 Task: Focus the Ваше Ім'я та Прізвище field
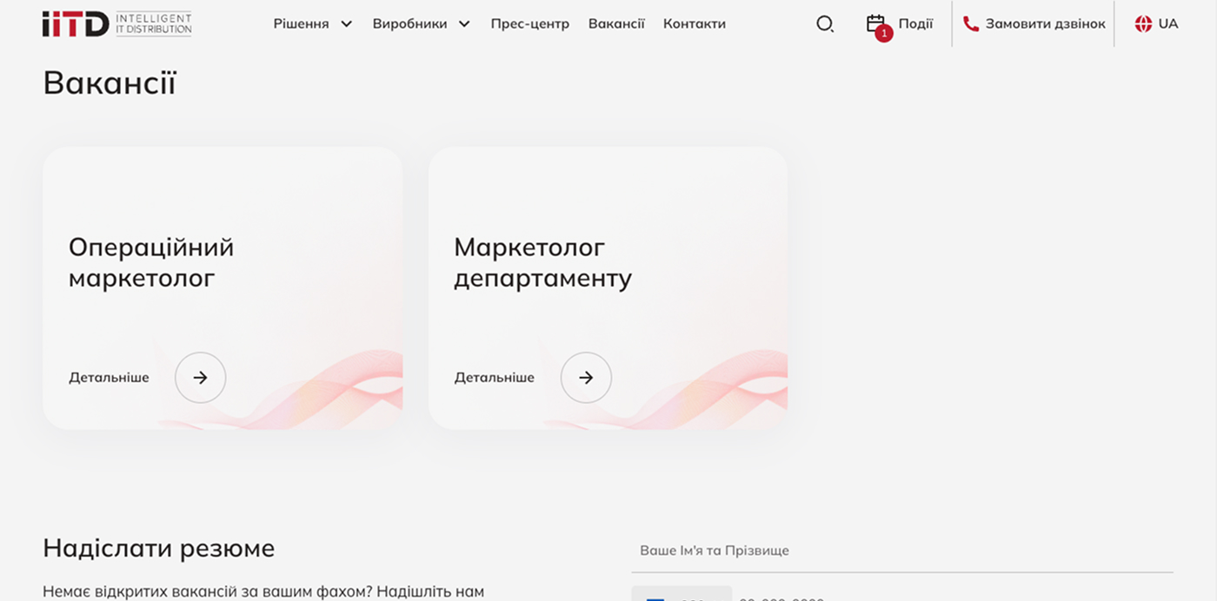[x=901, y=551]
